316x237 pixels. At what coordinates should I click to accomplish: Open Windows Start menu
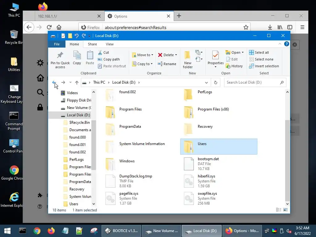(7, 231)
